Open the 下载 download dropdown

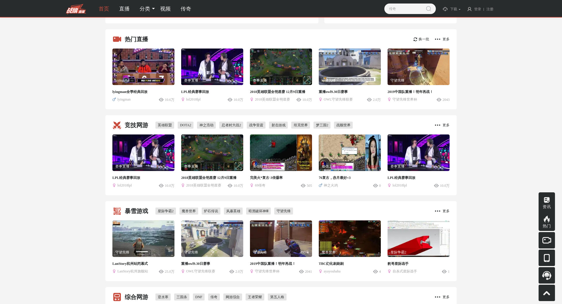(452, 9)
